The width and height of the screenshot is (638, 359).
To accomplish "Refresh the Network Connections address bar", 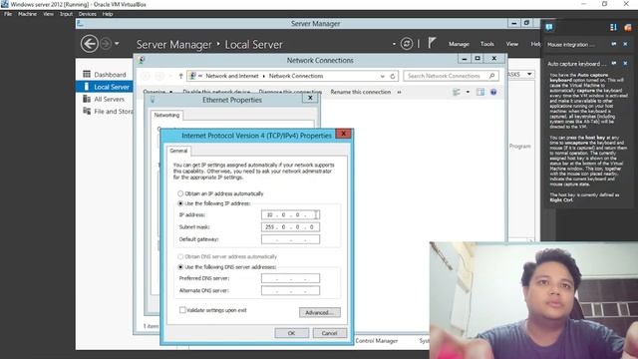I will [393, 76].
